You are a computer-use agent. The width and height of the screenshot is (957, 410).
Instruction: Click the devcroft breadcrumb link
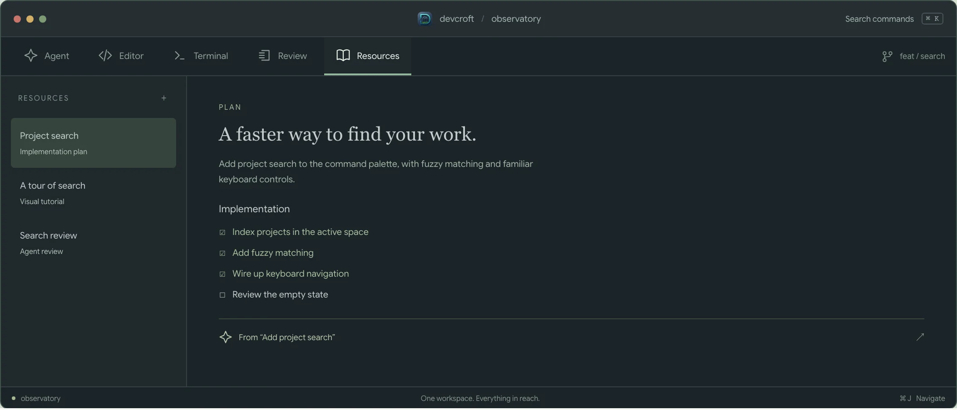(457, 19)
